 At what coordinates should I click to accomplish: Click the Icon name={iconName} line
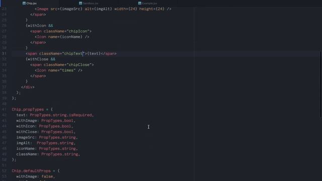tap(62, 37)
